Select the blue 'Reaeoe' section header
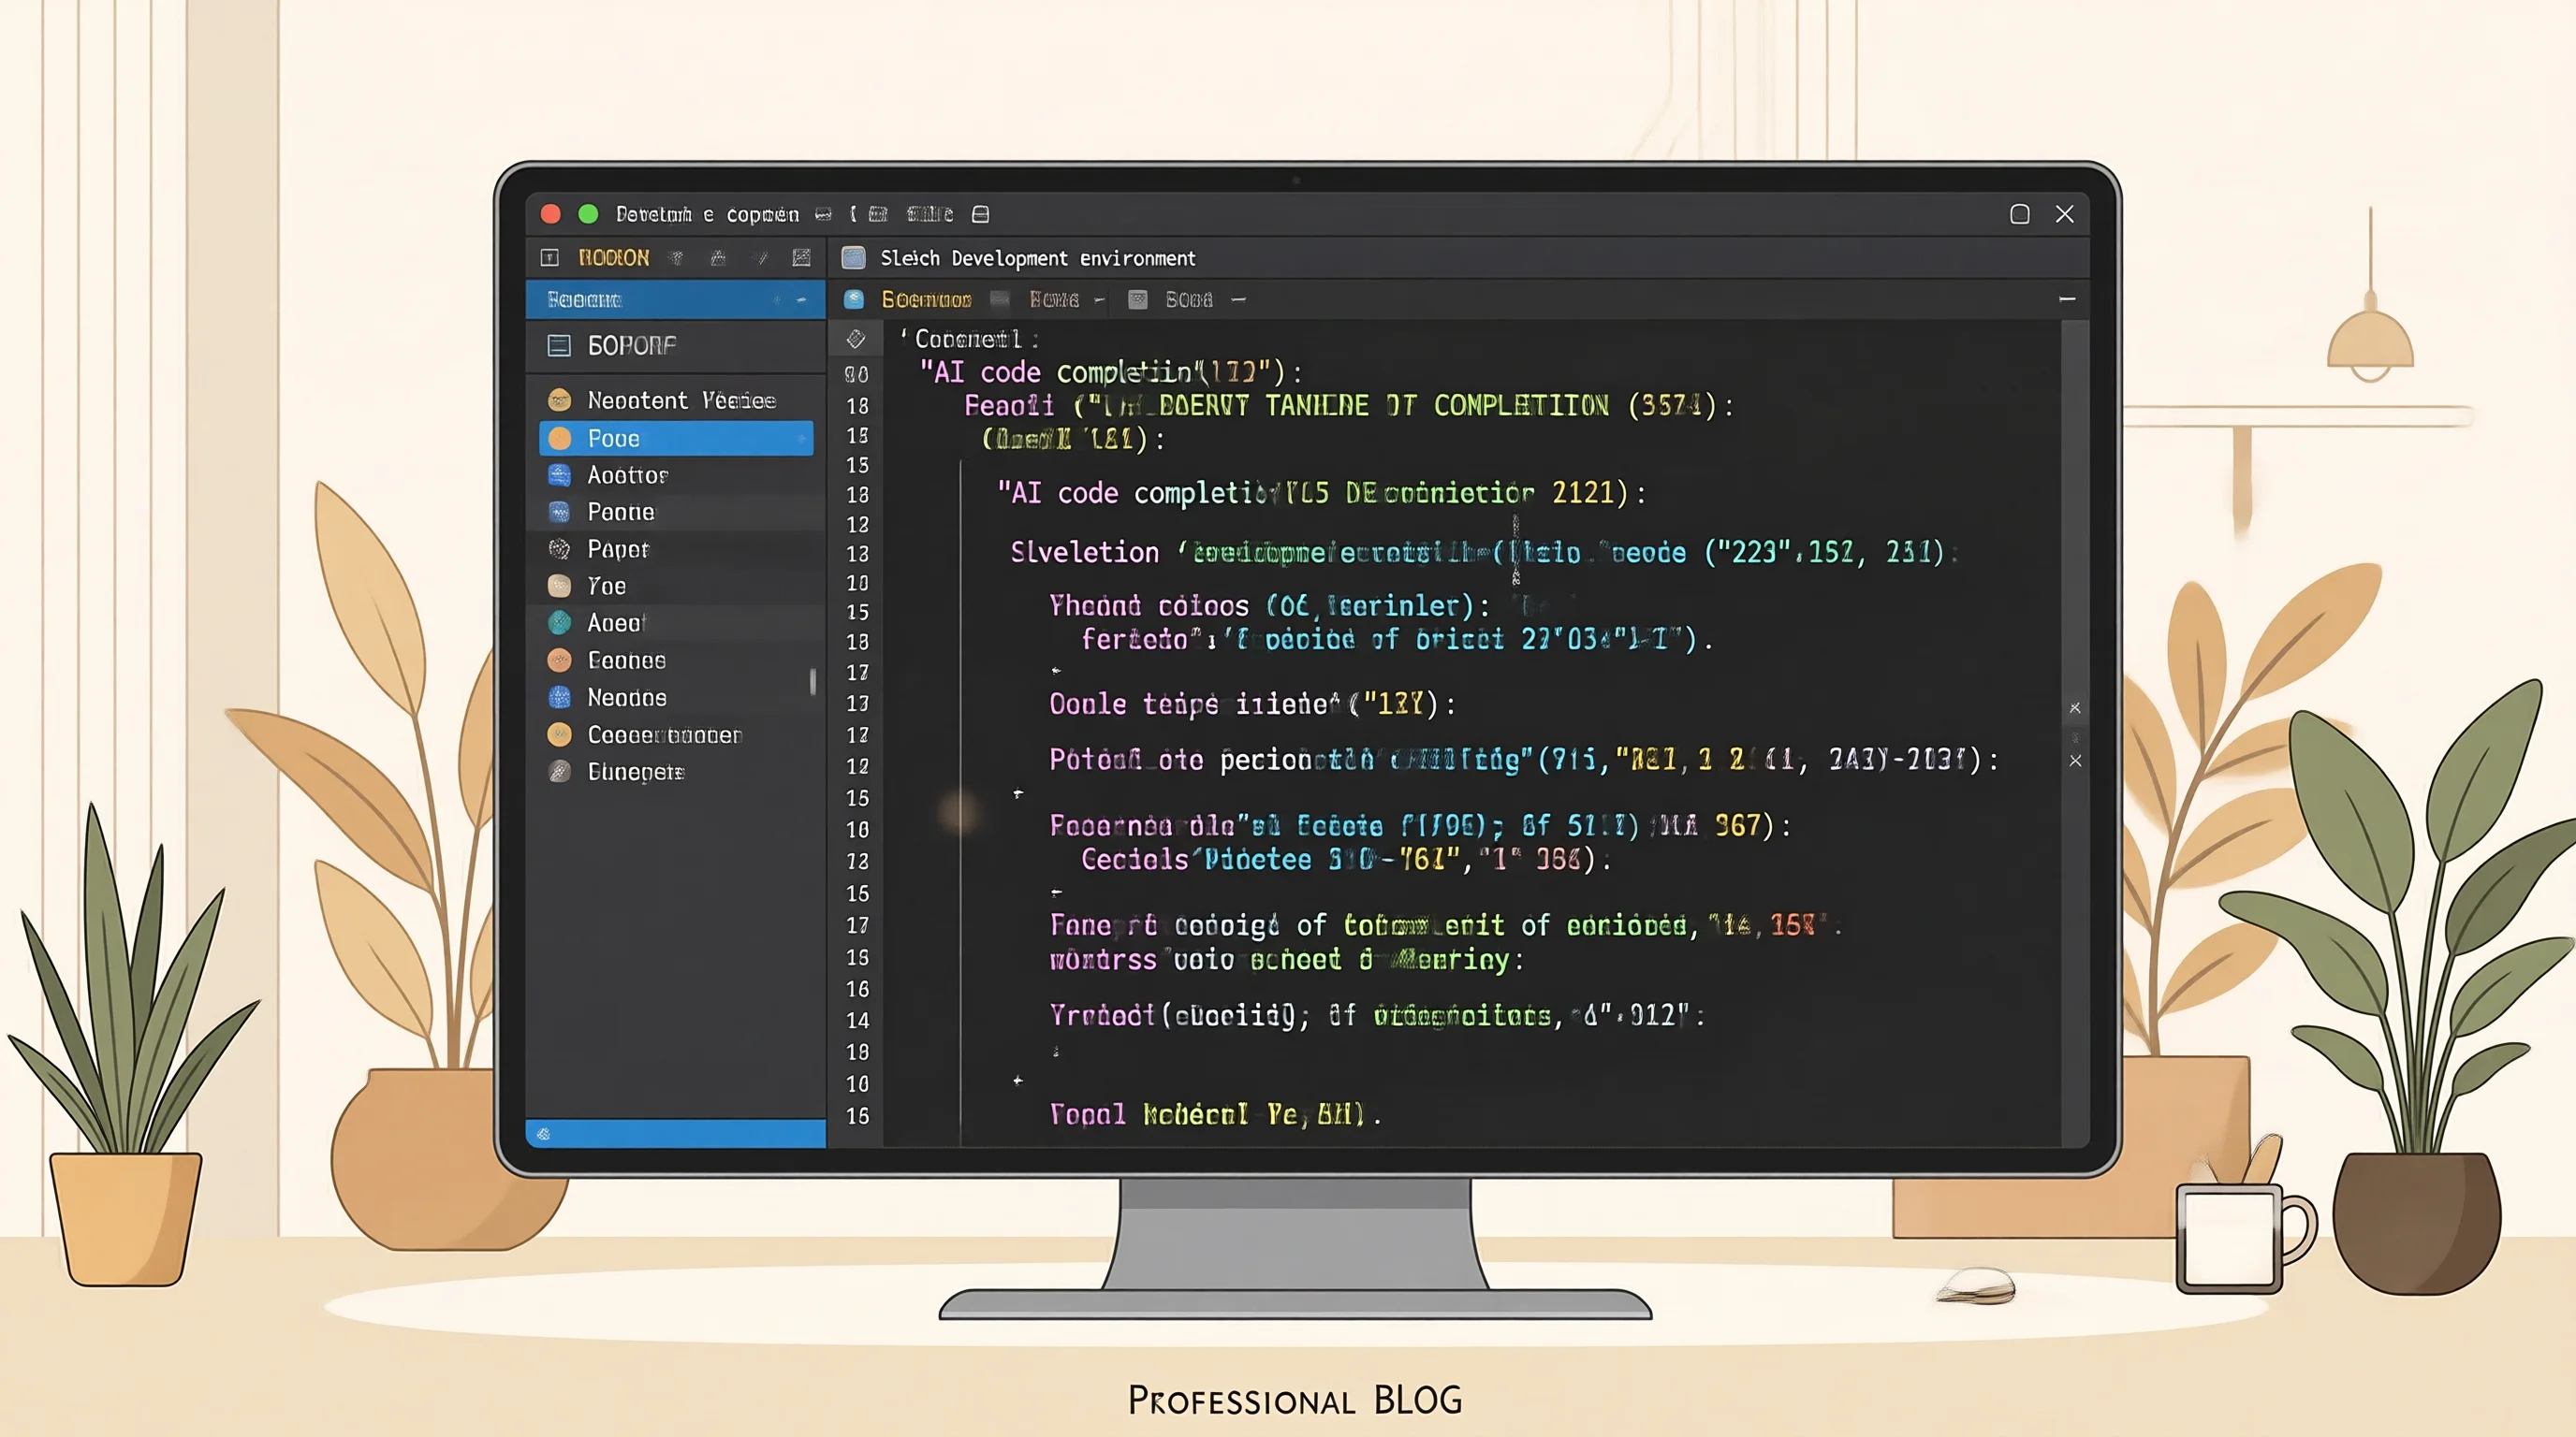Viewport: 2576px width, 1437px height. 676,299
